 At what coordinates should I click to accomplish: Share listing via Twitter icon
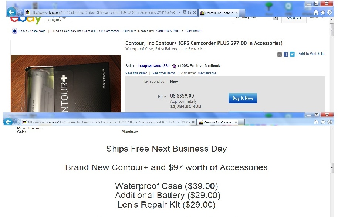[x=292, y=54]
